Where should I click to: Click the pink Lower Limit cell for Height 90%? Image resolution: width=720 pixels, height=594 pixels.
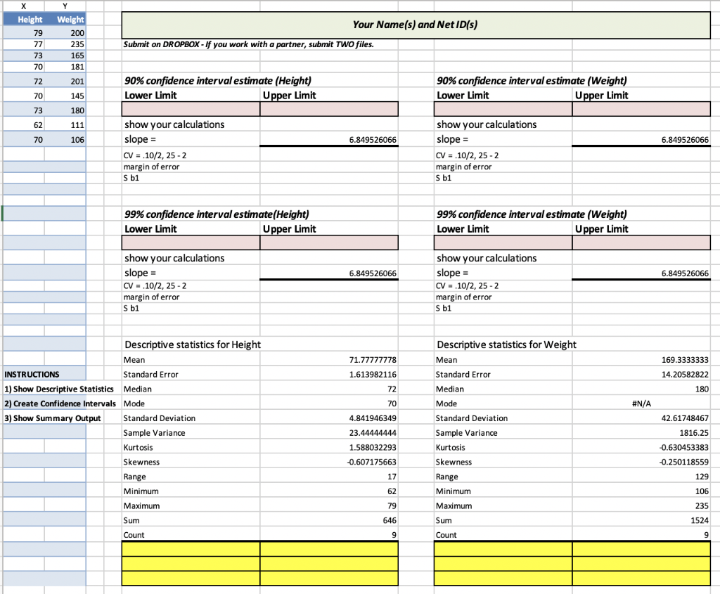[x=190, y=109]
